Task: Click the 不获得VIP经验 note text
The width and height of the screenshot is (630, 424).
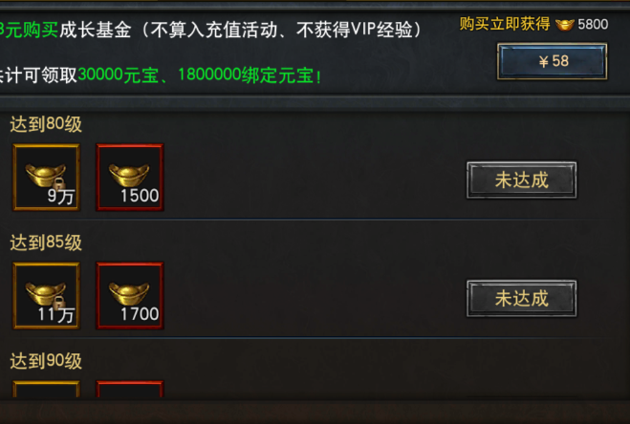Action: (355, 31)
